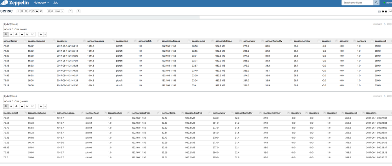Screen dimensions: 392x166
Task: Select pie chart view for sensor query
Action: click(16, 34)
